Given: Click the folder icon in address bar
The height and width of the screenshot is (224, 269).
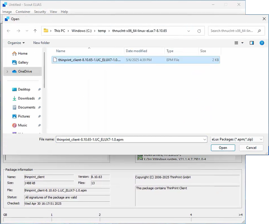Looking at the screenshot, I should (x=46, y=31).
